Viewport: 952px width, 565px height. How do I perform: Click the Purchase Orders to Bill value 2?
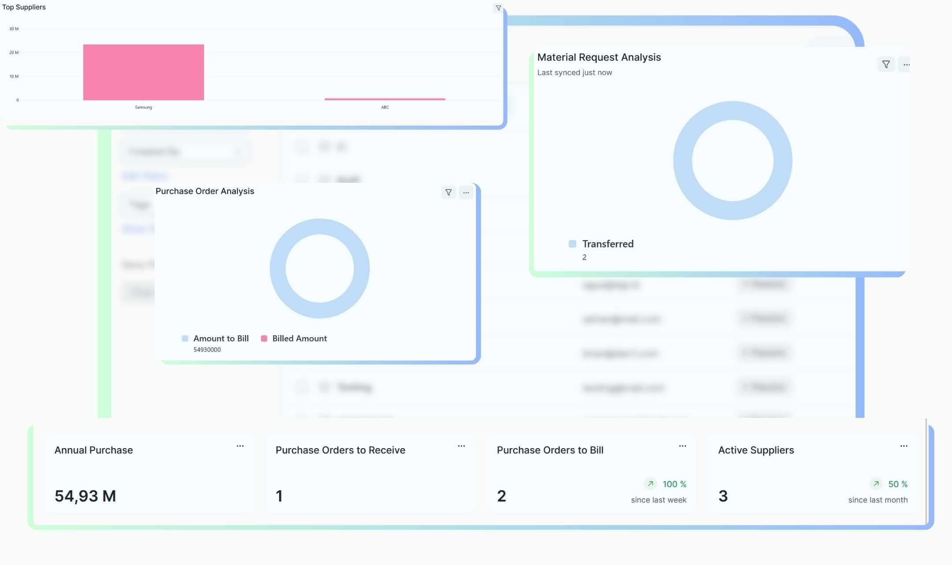coord(501,496)
